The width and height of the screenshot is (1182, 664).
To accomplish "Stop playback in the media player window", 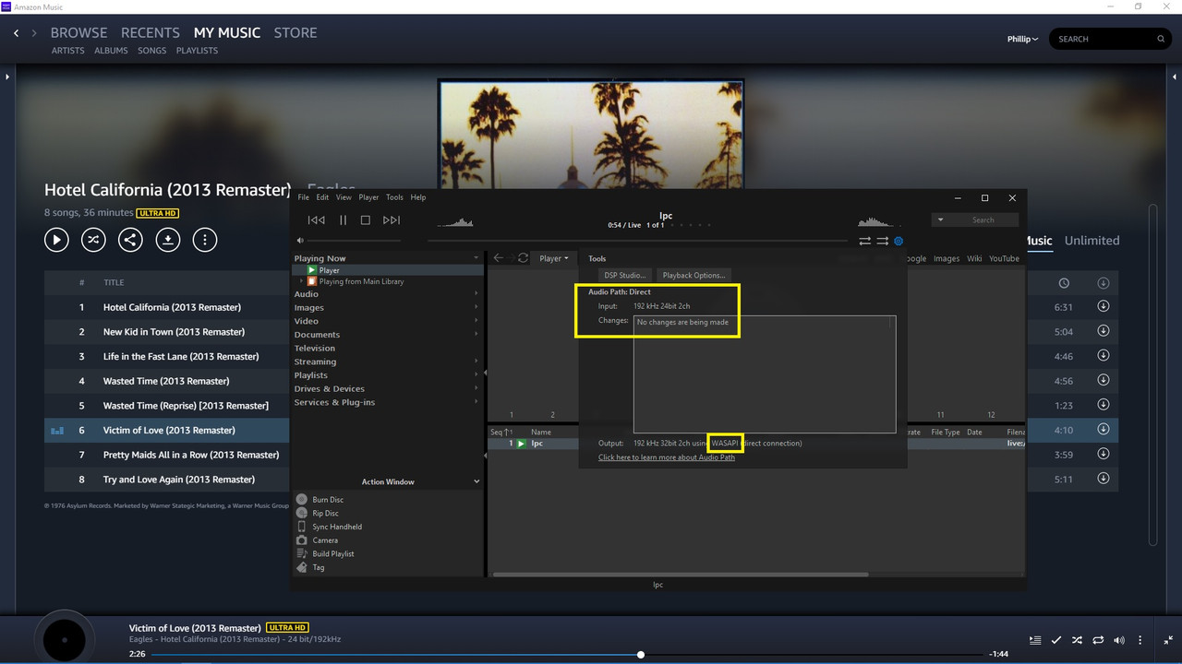I will (x=365, y=220).
